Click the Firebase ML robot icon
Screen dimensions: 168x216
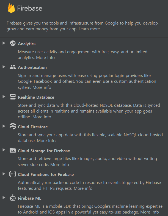[13, 198]
